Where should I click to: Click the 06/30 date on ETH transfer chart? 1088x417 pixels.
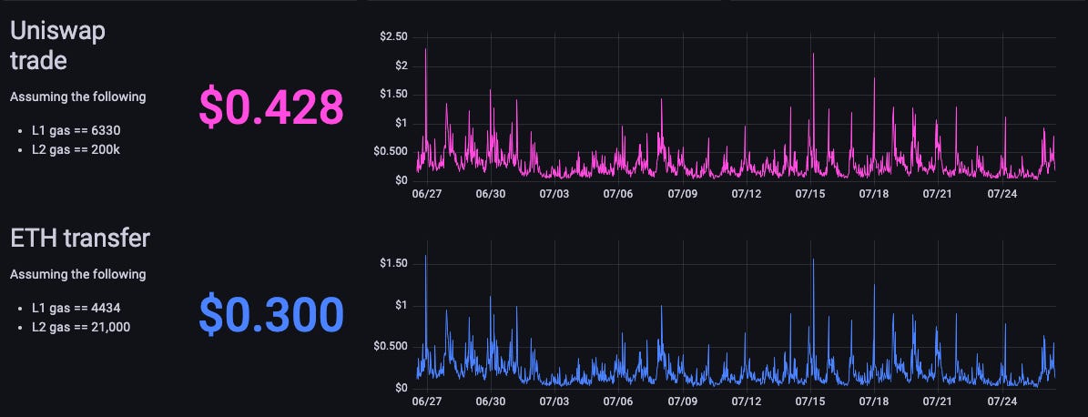tap(491, 401)
